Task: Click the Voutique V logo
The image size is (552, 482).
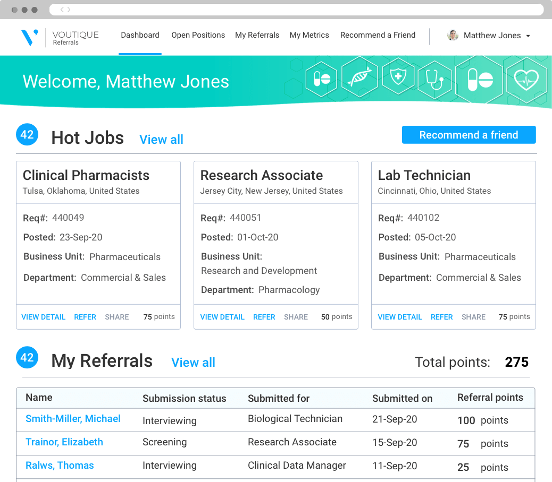Action: (30, 38)
